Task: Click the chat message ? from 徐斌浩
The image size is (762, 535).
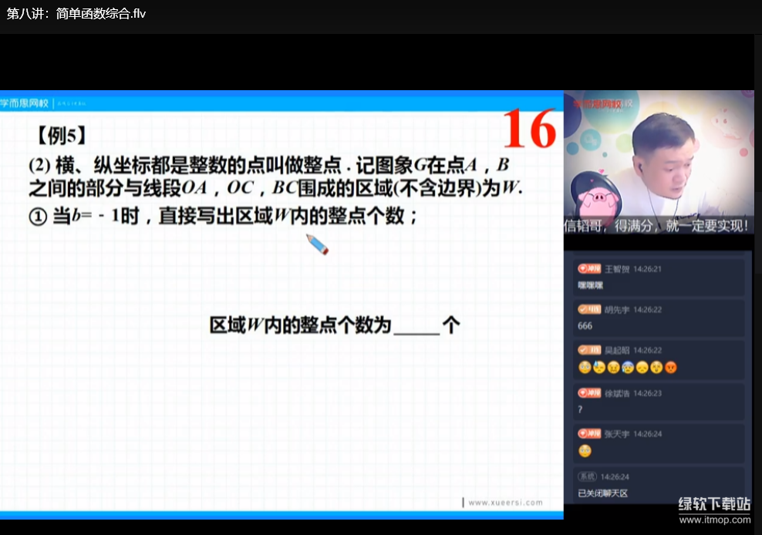Action: (x=580, y=409)
